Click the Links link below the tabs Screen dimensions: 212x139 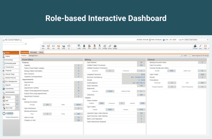(x=185, y=56)
